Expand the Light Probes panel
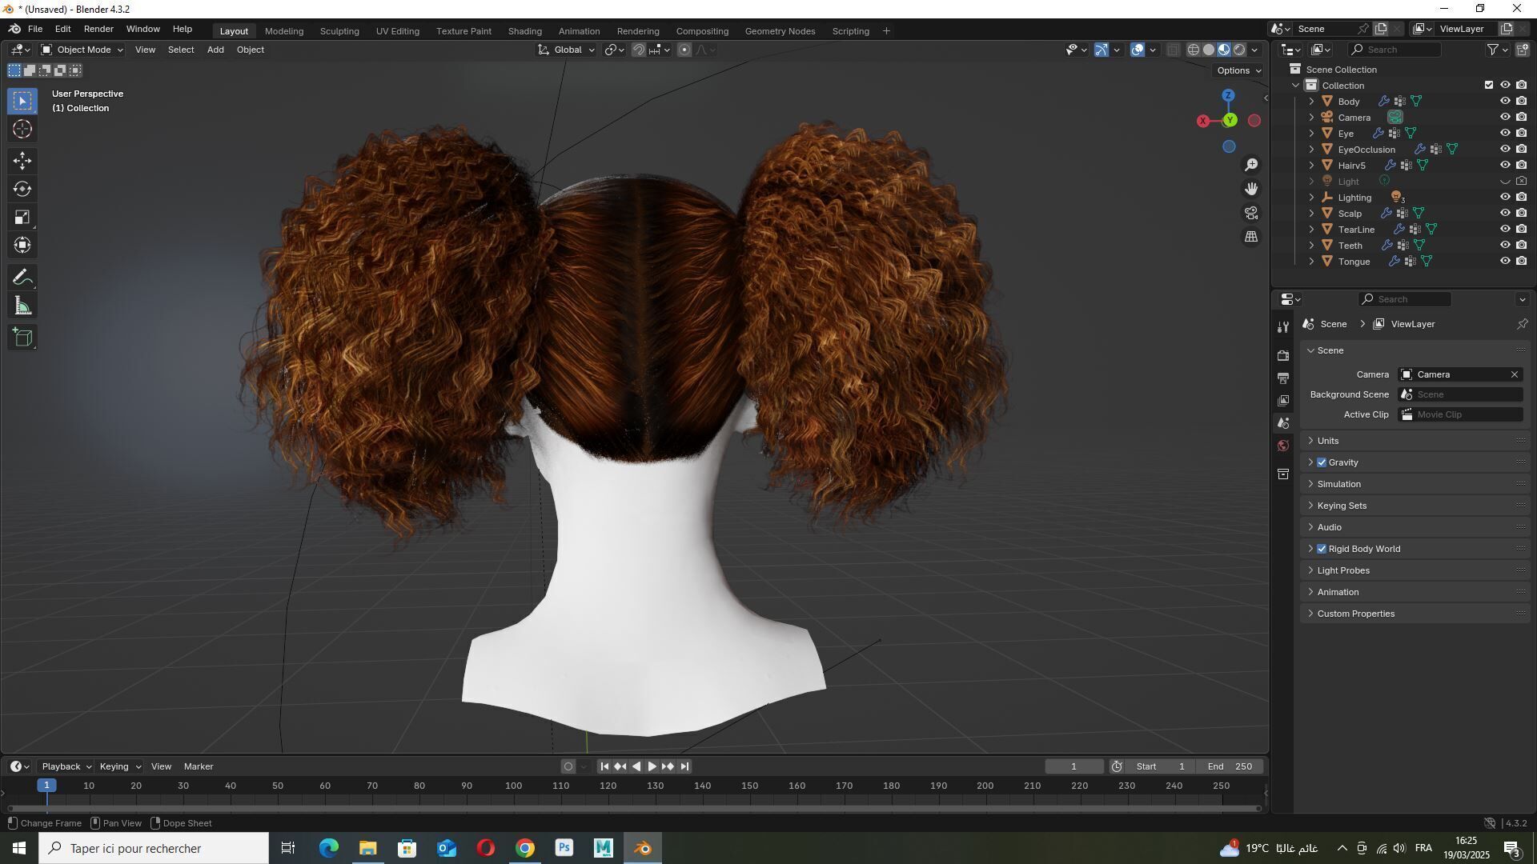This screenshot has height=864, width=1537. (x=1415, y=570)
